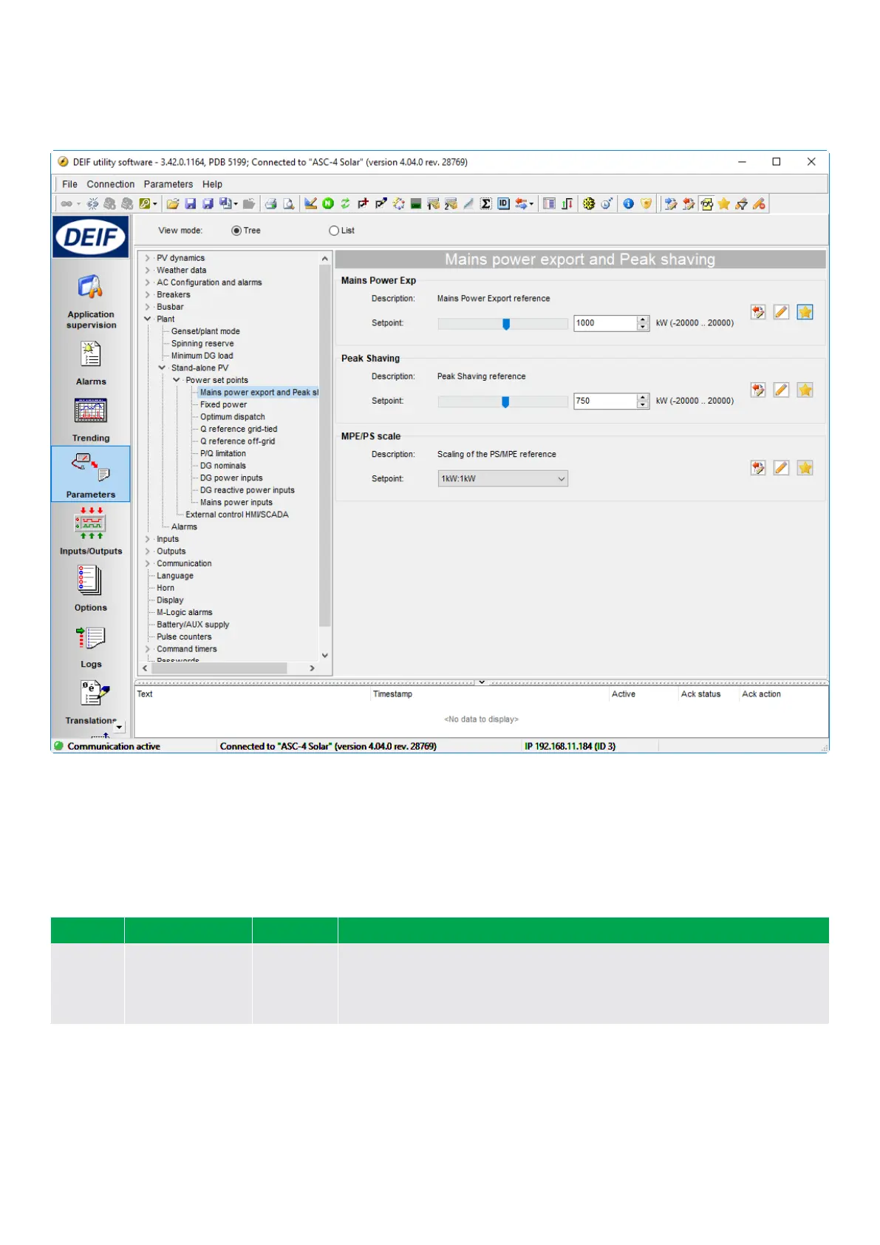Expand the Command timers tree node
The width and height of the screenshot is (880, 1245).
pyautogui.click(x=147, y=649)
